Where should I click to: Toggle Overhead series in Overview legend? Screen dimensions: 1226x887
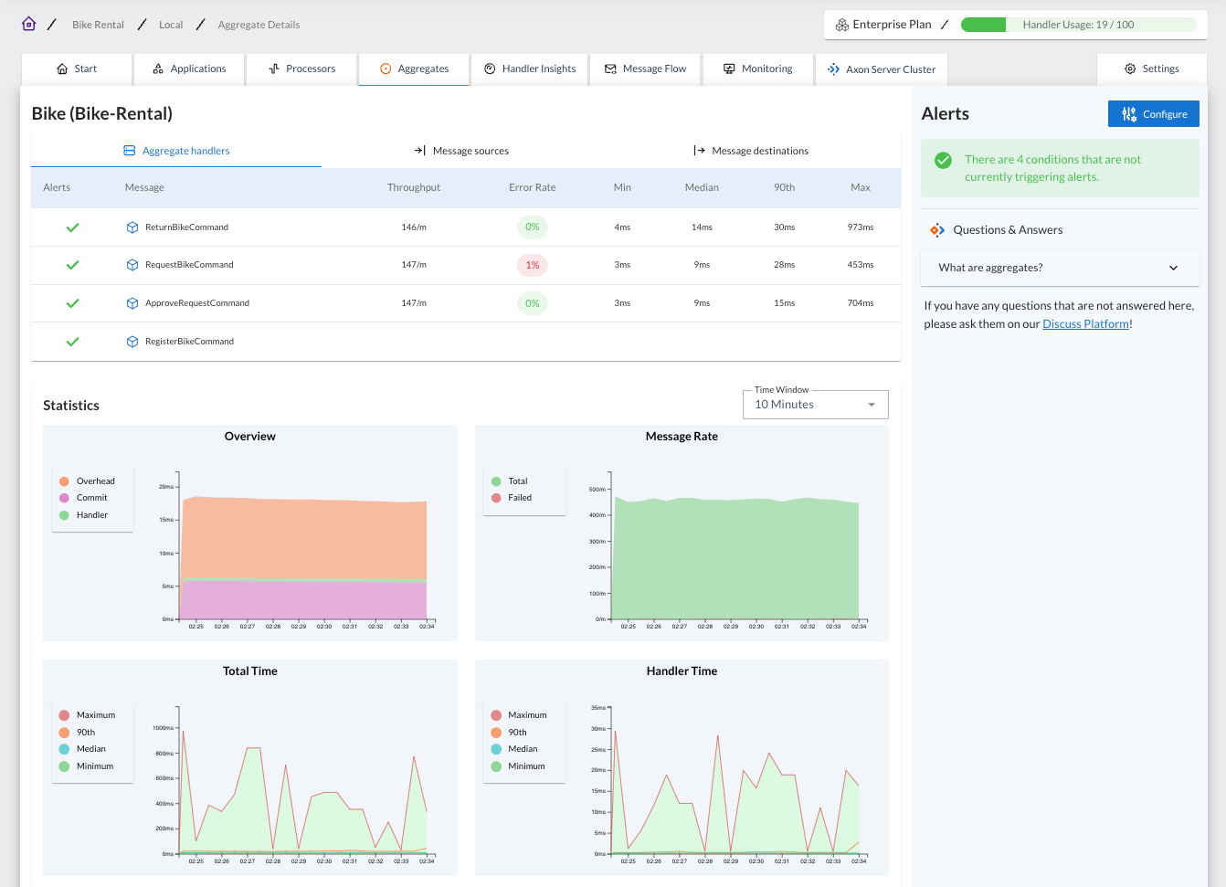tap(88, 481)
